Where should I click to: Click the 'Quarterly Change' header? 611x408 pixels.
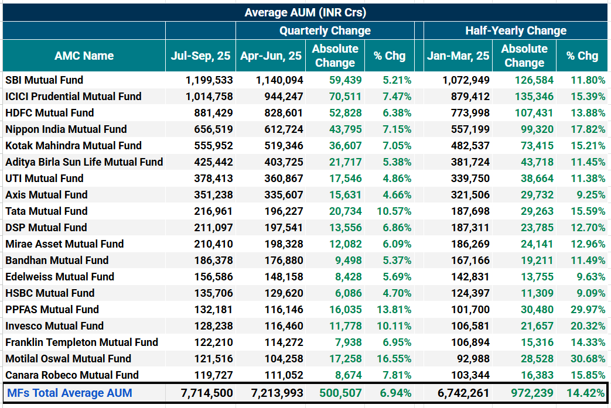click(325, 31)
